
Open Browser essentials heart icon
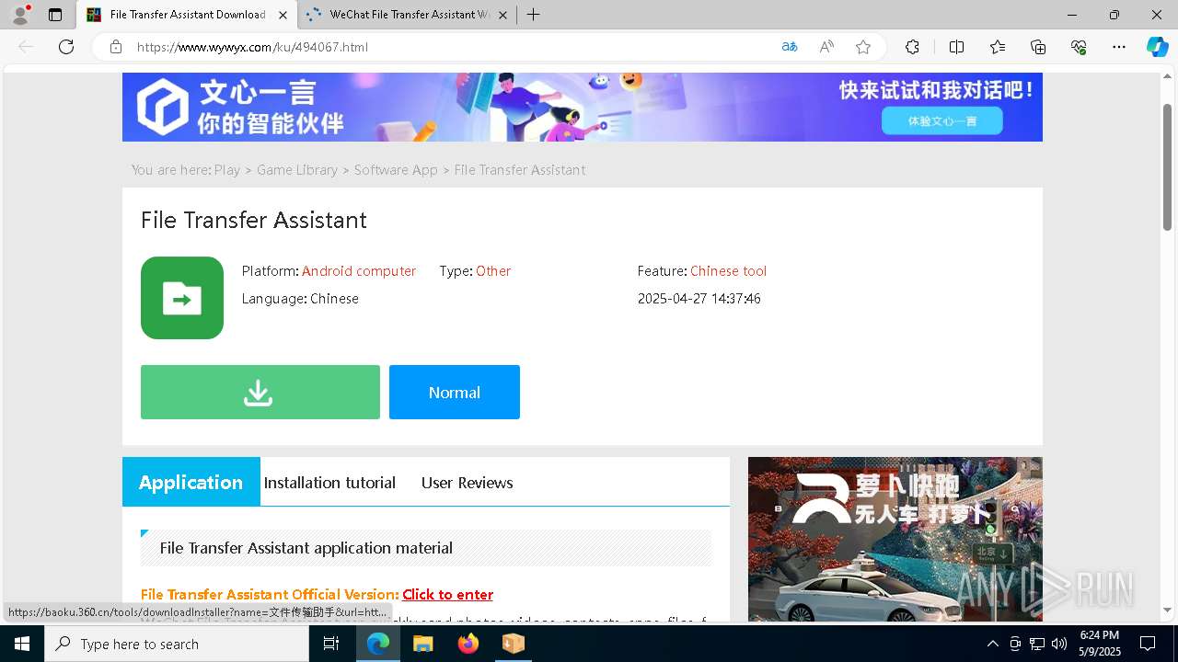tap(1079, 47)
